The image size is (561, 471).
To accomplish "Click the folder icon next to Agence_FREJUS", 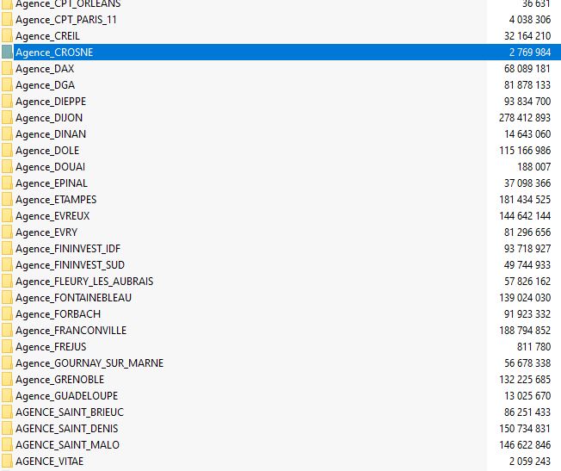I will [7, 347].
